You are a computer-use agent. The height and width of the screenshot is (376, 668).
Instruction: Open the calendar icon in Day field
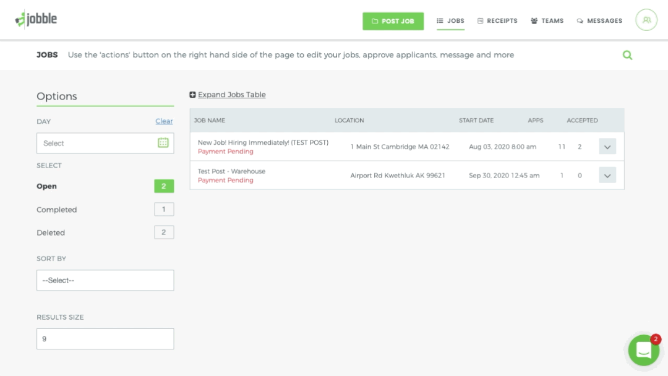[x=163, y=143]
